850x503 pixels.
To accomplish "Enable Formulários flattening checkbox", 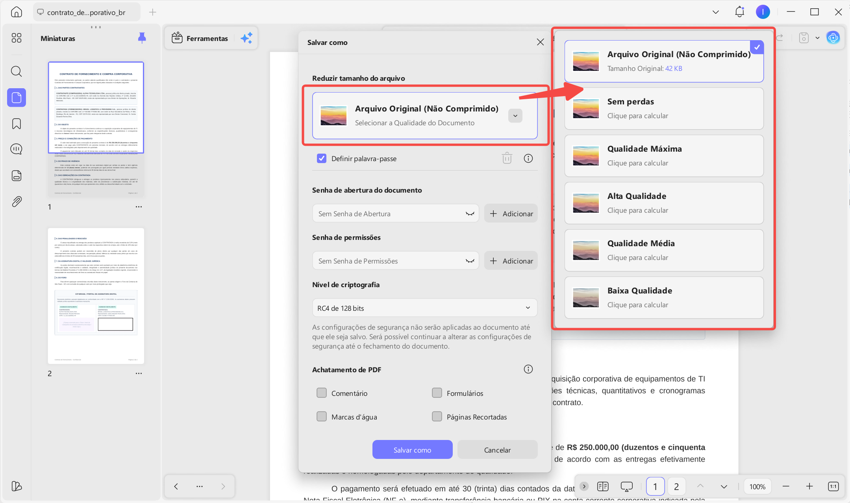I will (x=437, y=393).
